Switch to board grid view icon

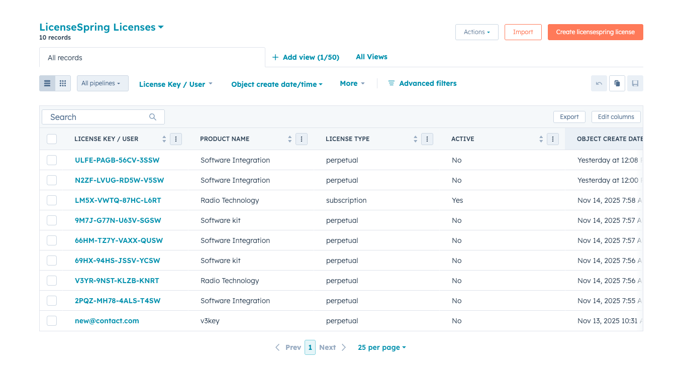click(x=63, y=83)
